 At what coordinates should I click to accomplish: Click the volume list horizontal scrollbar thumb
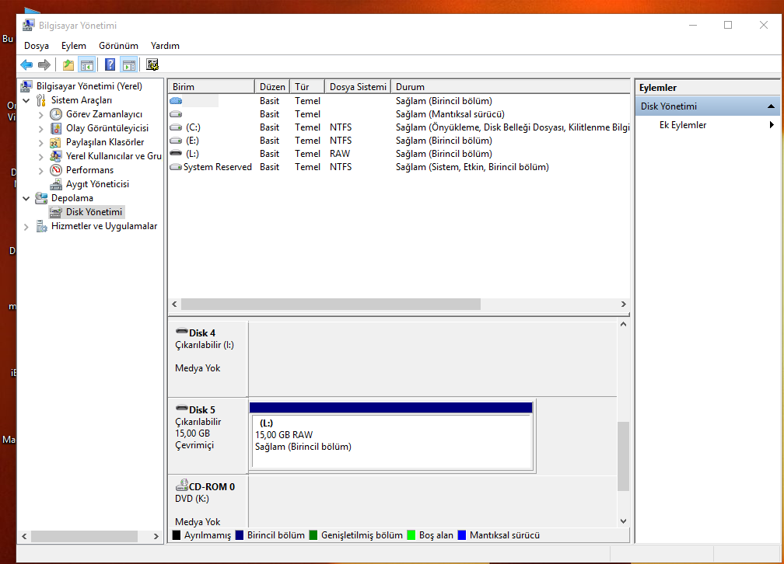(x=331, y=304)
